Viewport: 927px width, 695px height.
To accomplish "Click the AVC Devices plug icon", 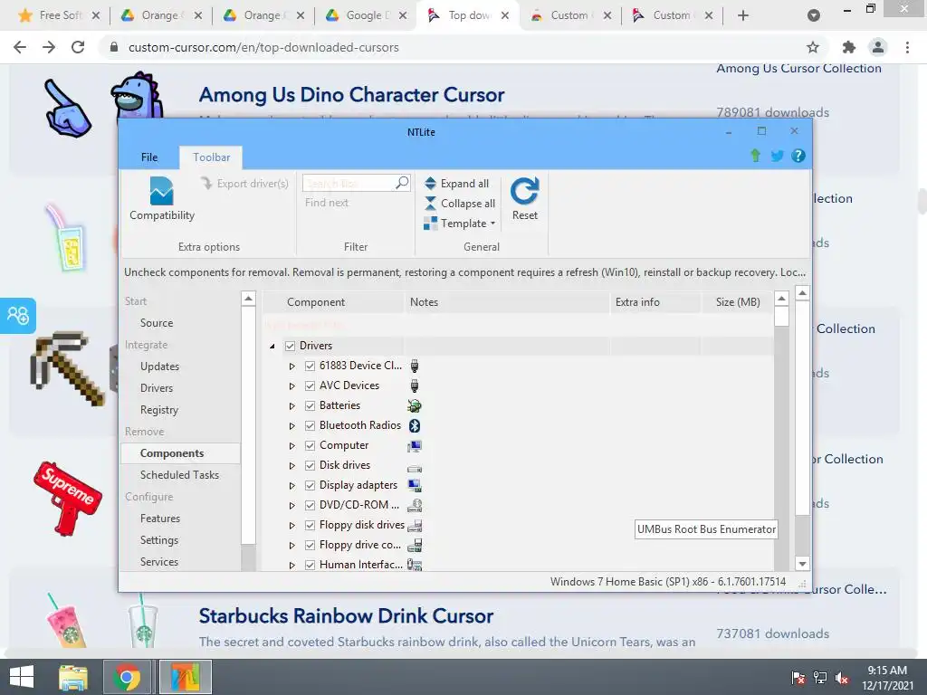I will 415,386.
